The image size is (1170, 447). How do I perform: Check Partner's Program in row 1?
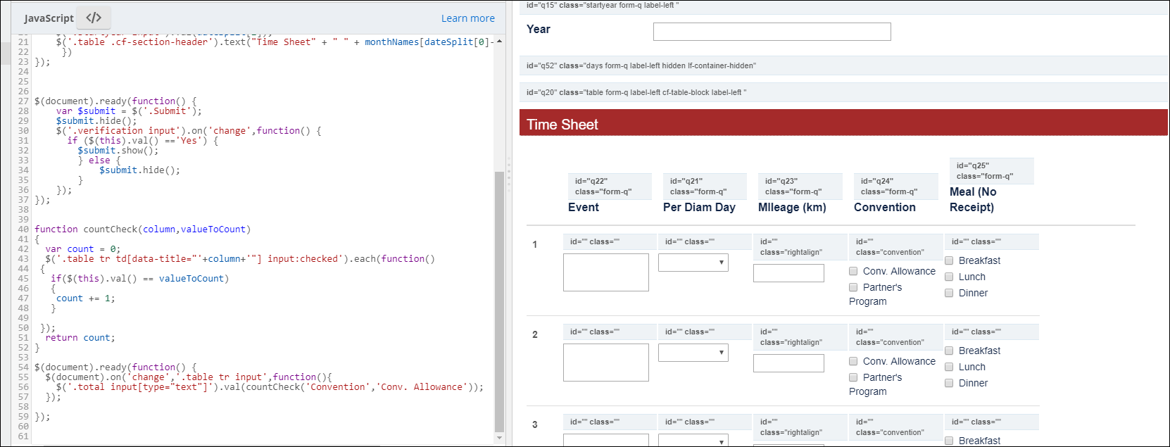(853, 287)
